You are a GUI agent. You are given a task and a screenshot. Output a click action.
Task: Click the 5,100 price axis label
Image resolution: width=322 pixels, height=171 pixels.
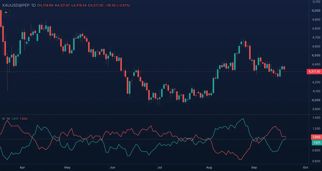(317, 2)
